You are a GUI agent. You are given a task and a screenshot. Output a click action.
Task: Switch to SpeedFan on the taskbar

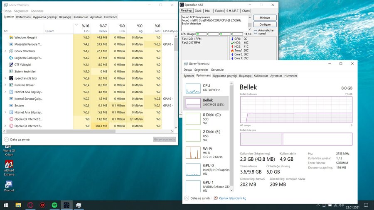tap(66, 205)
